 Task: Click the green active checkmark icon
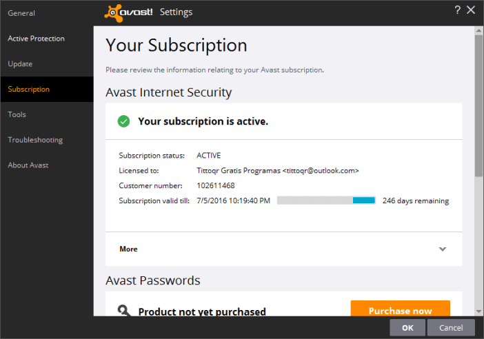tap(123, 121)
